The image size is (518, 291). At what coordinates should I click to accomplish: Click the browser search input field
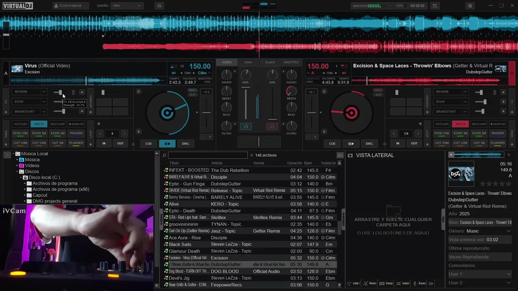[x=208, y=155]
